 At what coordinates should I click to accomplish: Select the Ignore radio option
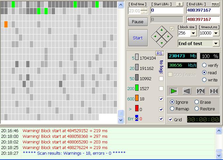click(172, 102)
